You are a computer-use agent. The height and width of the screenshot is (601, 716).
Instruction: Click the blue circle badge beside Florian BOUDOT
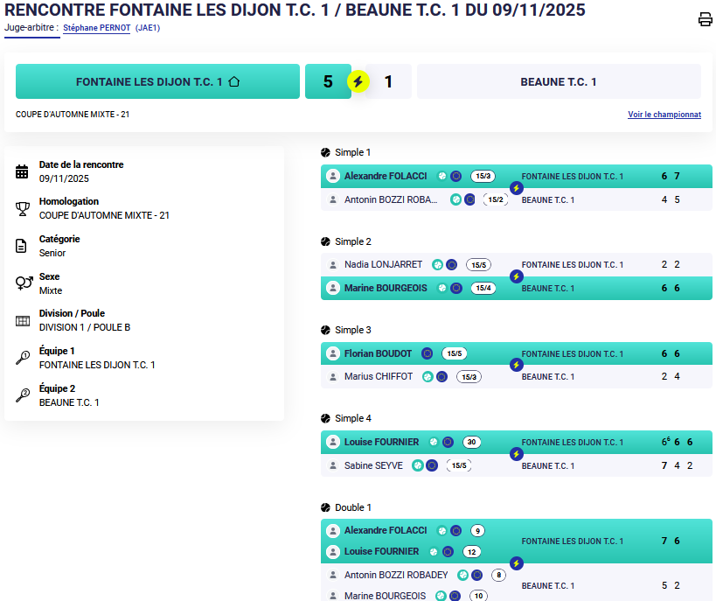[427, 353]
